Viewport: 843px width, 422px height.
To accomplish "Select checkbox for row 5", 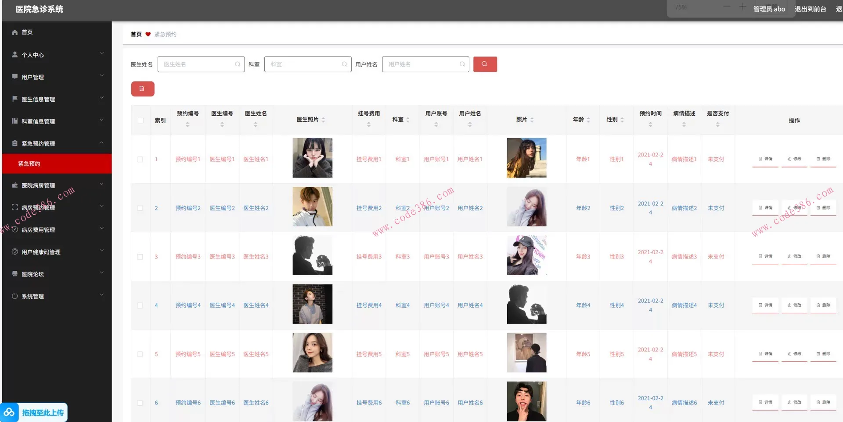I will pos(140,354).
